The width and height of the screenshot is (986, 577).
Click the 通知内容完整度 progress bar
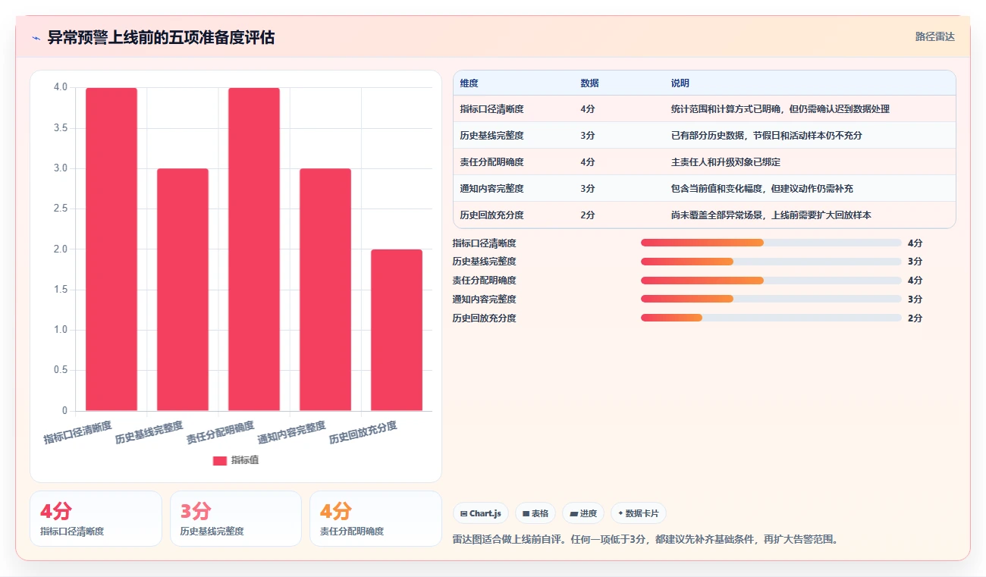point(771,299)
